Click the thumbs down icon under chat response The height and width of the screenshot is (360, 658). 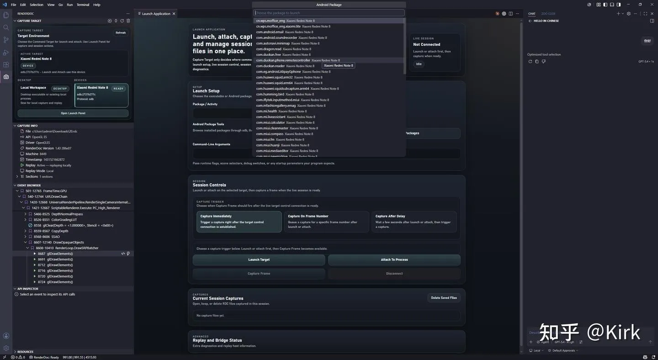(x=543, y=61)
